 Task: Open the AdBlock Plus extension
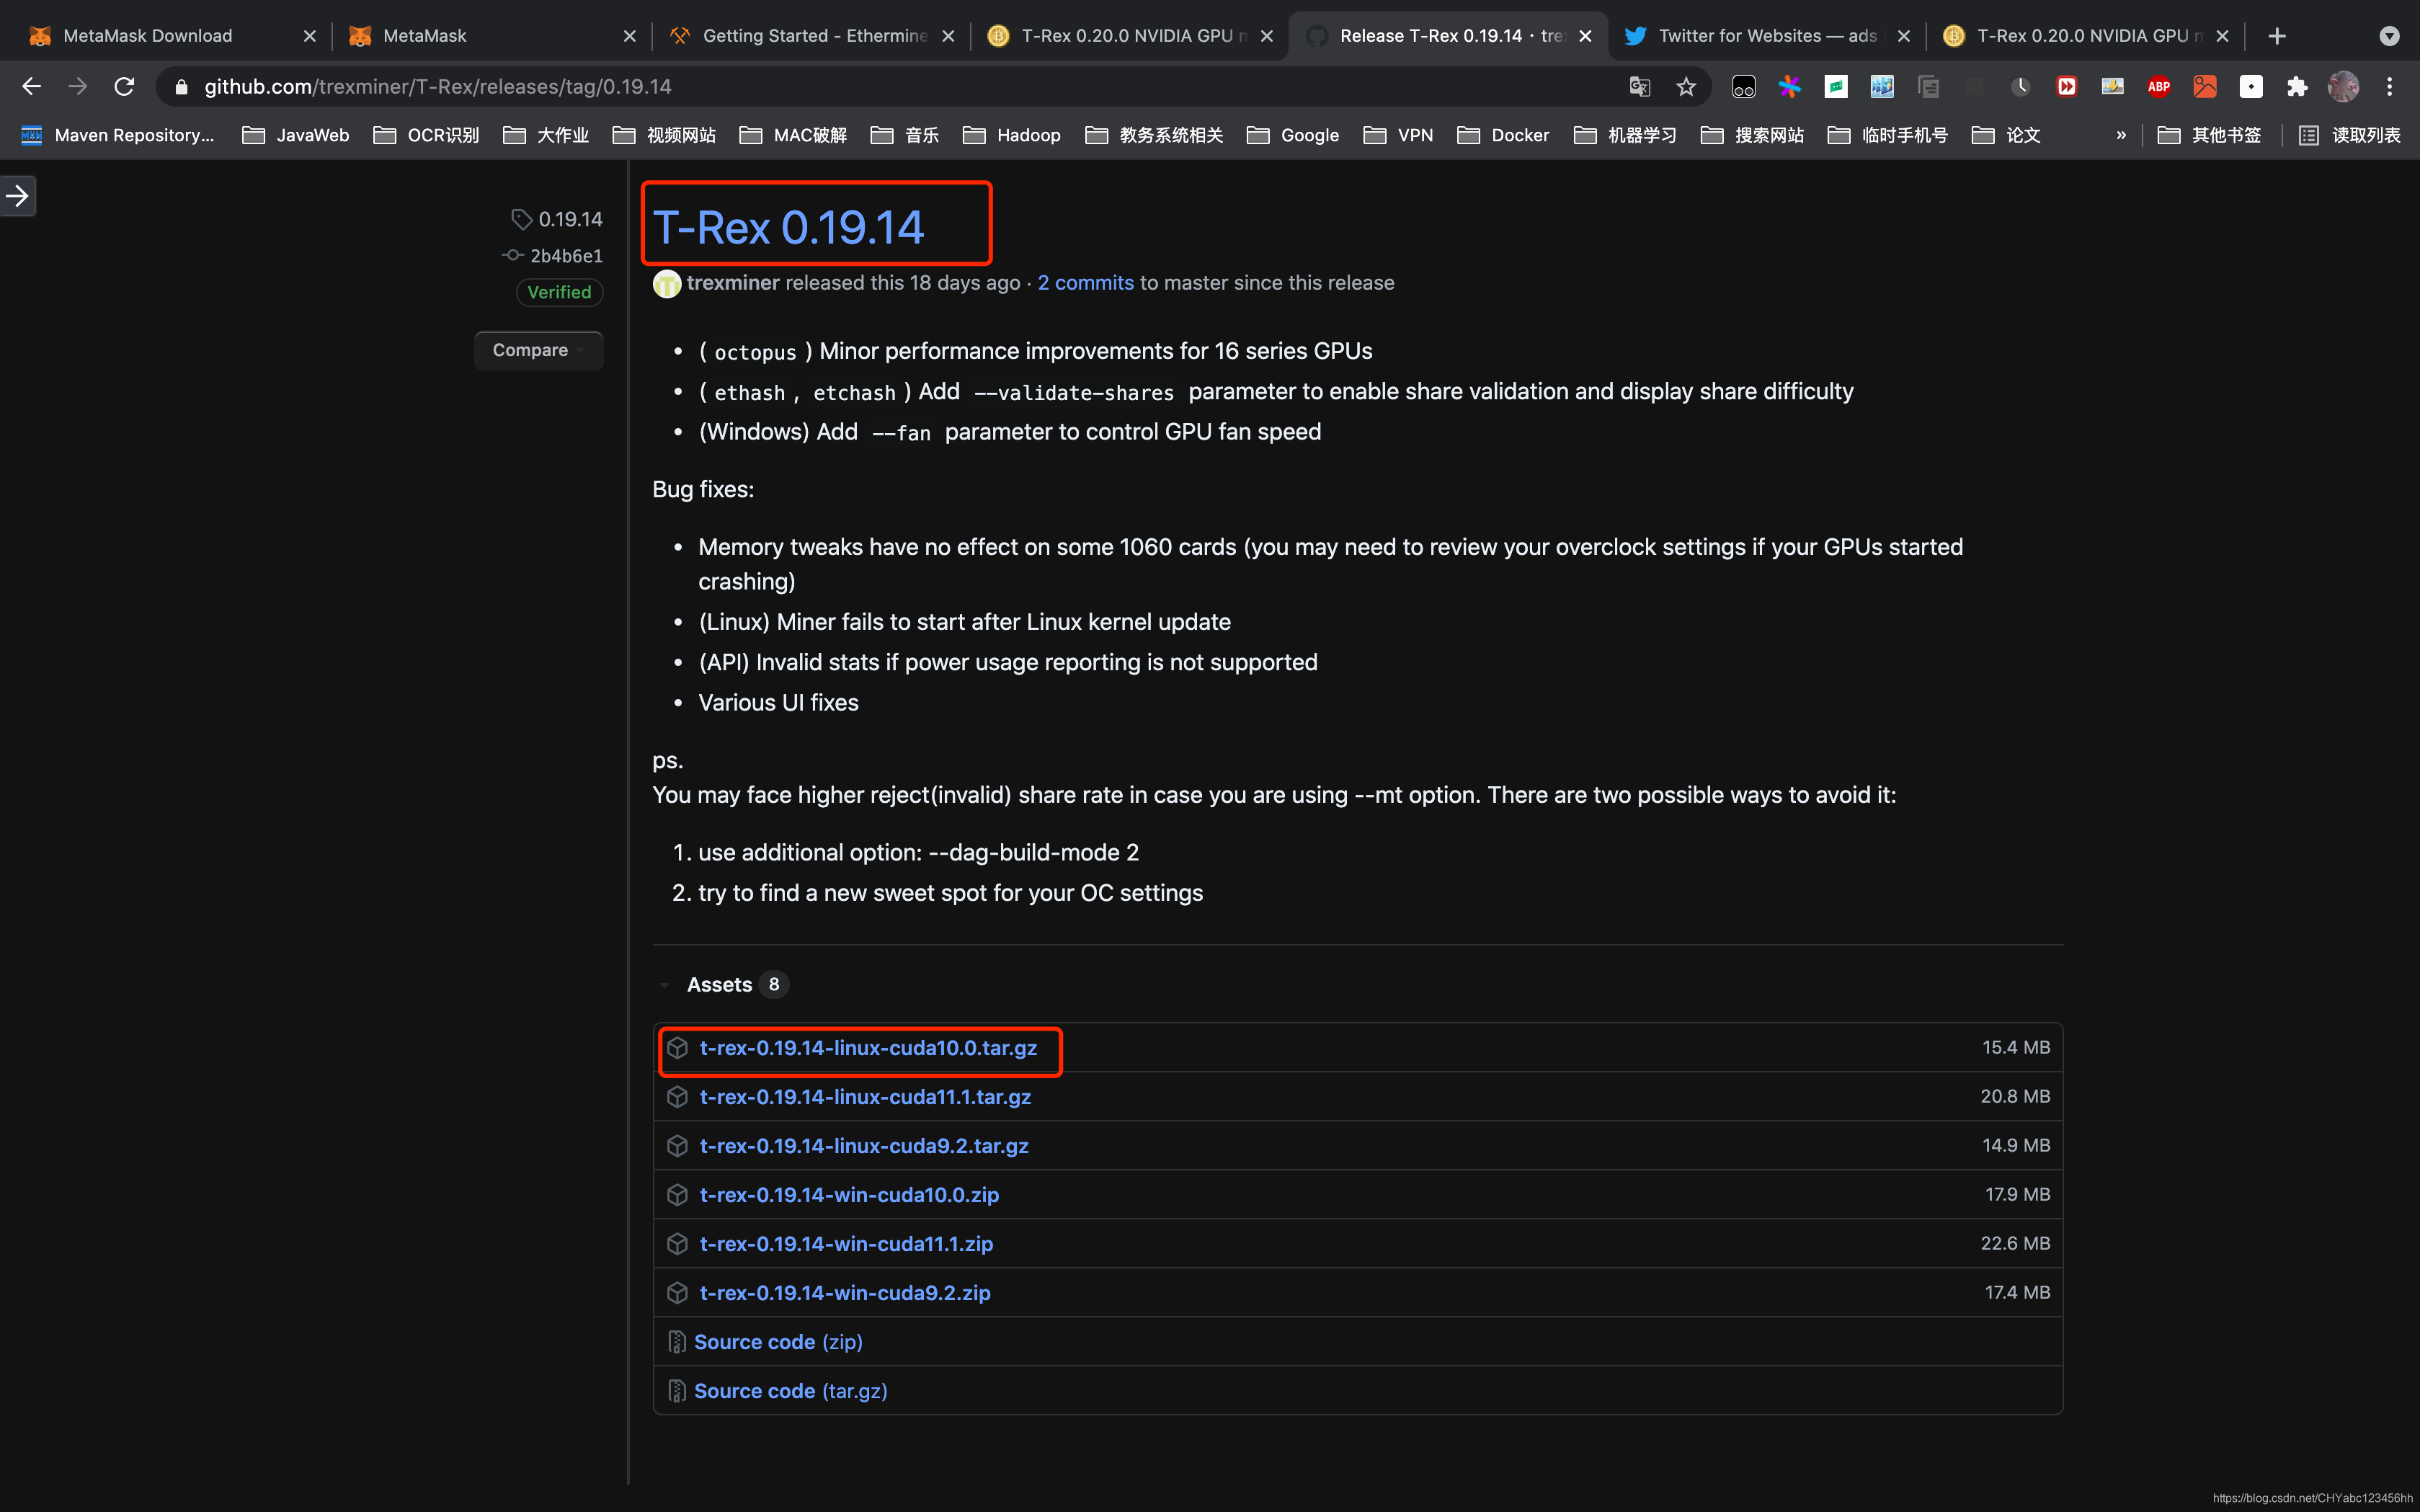click(2158, 87)
